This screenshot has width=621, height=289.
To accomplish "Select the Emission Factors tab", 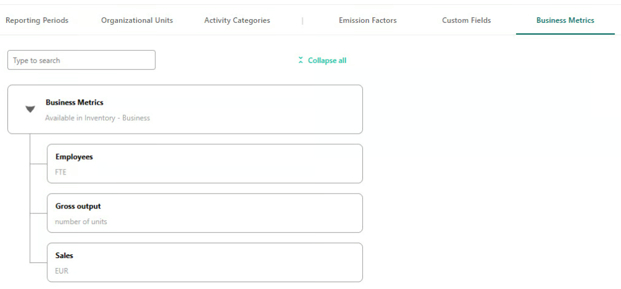I will (x=367, y=20).
